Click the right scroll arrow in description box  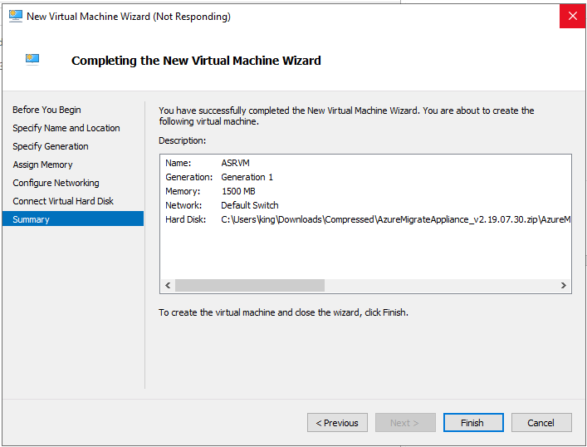564,286
